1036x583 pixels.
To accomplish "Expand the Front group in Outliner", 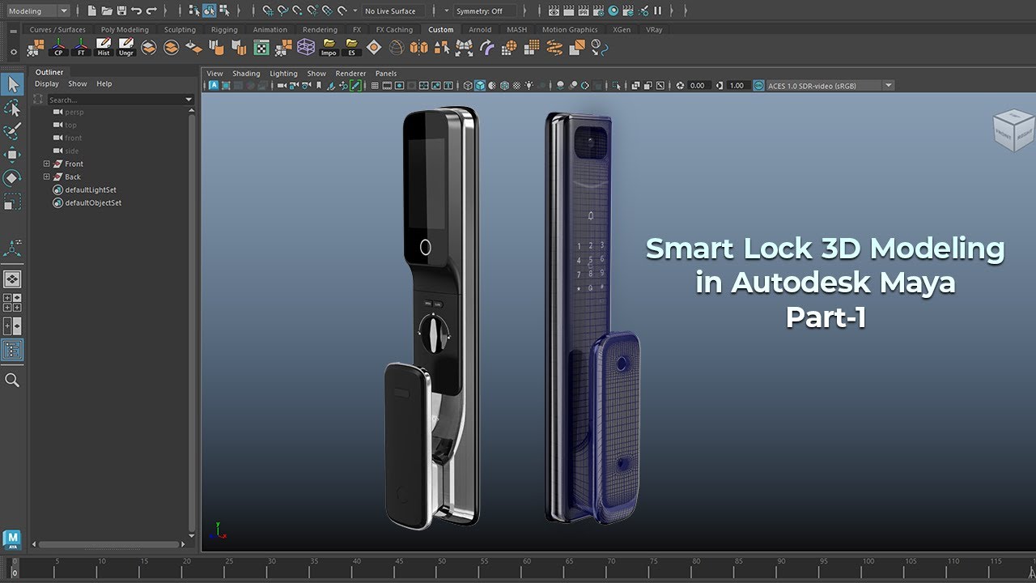I will tap(47, 164).
